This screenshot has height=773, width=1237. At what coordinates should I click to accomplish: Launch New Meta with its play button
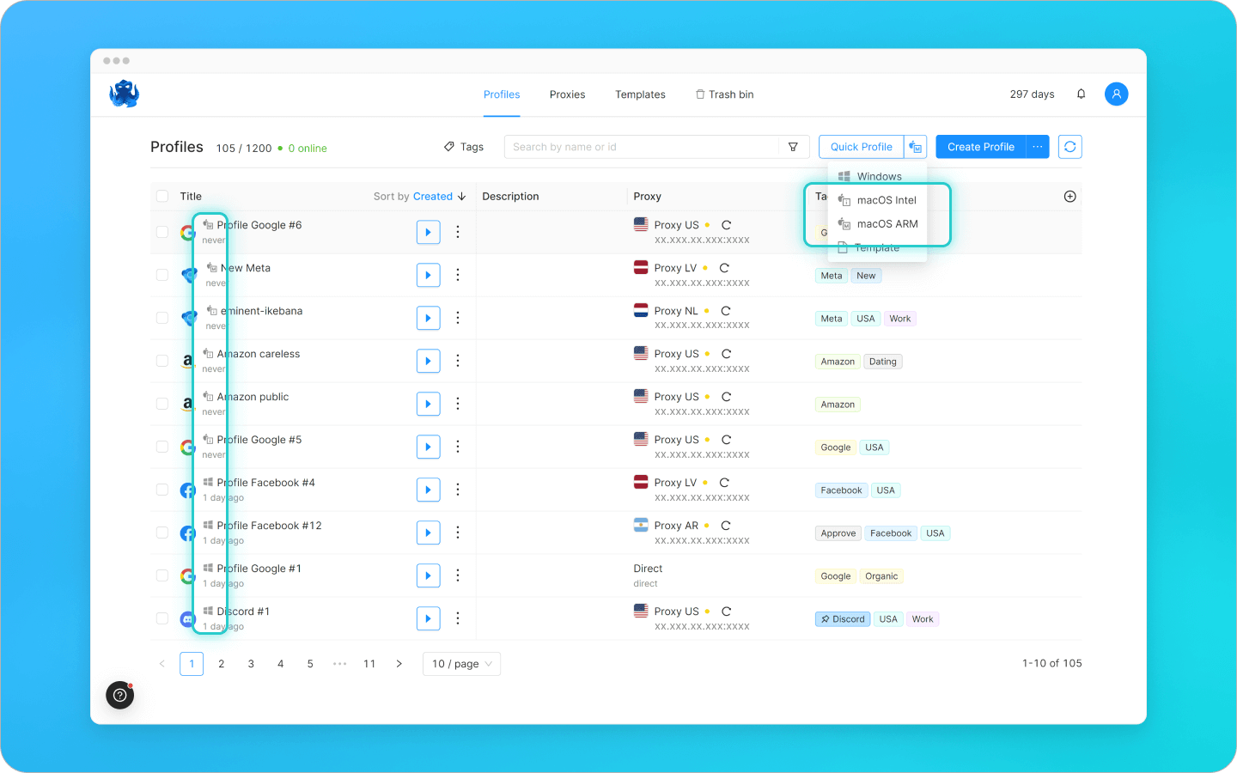click(x=428, y=275)
